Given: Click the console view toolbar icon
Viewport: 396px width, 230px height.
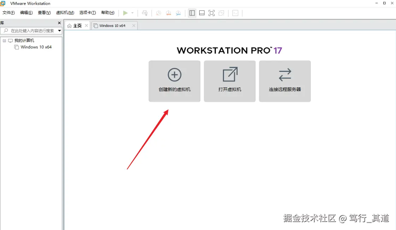Looking at the screenshot, I should click(x=235, y=13).
